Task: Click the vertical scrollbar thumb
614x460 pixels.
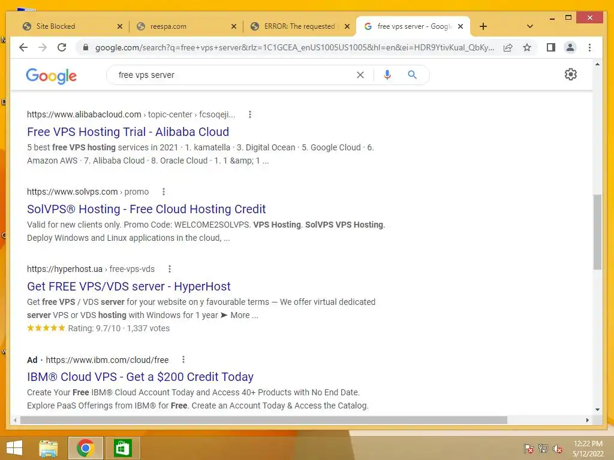Action: click(597, 232)
